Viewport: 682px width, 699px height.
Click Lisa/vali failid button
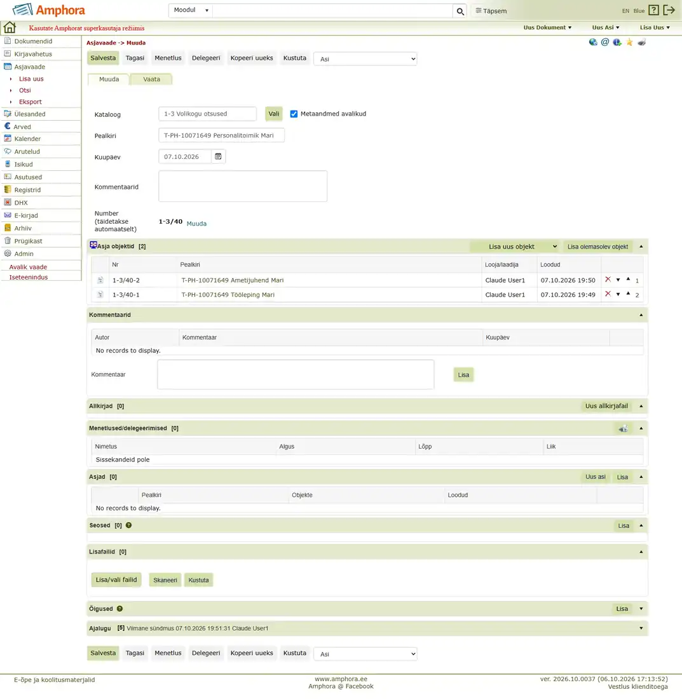pos(116,580)
